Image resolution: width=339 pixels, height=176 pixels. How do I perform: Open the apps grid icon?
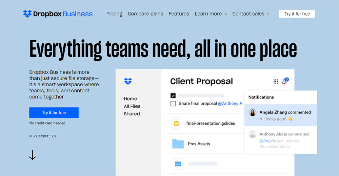276,82
